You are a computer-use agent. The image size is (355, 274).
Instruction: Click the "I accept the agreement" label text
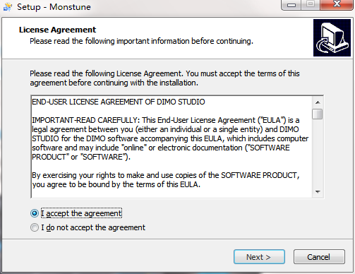81,213
